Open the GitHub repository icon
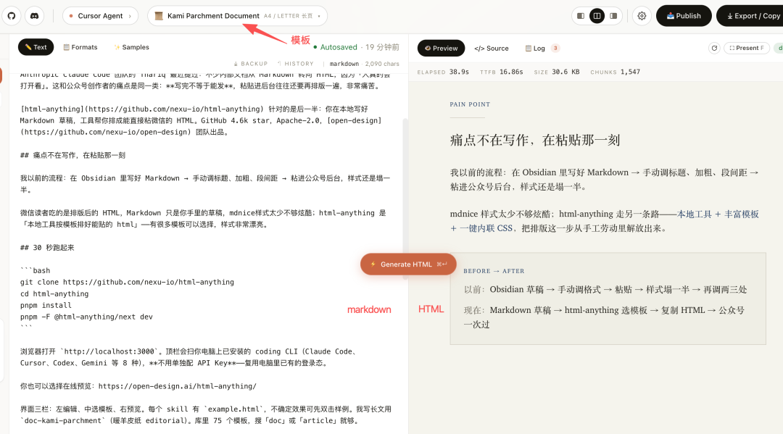 [x=12, y=16]
